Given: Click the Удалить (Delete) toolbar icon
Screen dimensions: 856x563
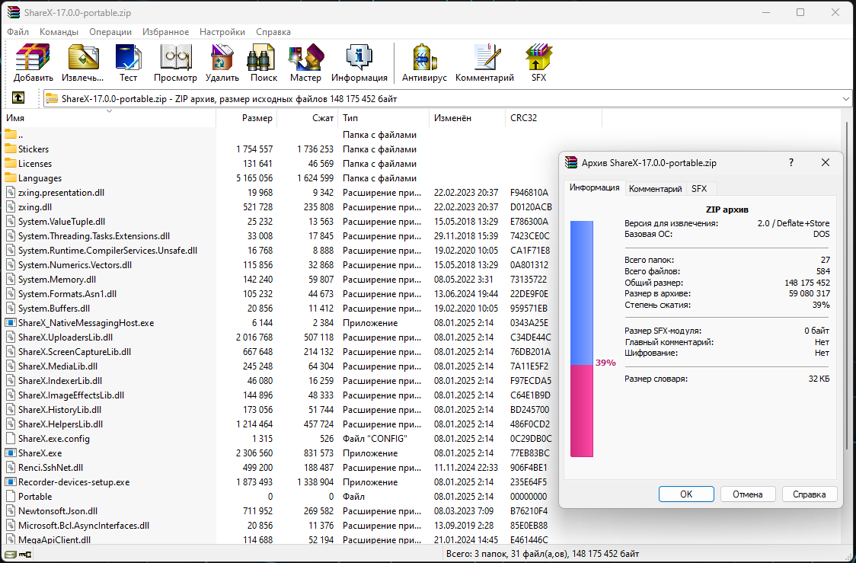Looking at the screenshot, I should 222,62.
